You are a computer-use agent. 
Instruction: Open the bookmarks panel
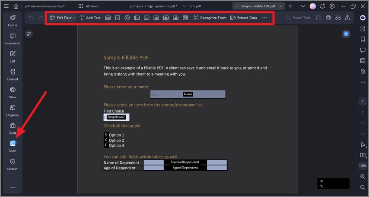tap(363, 39)
